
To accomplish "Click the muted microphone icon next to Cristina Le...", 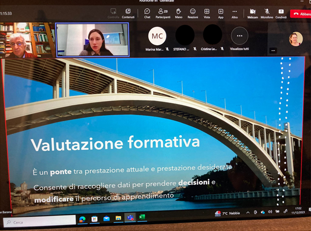I will tap(222, 49).
